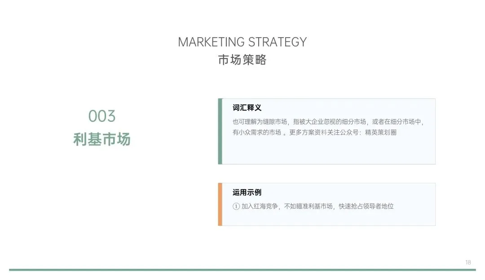Click the phrase 快速抢占领导者地位
Image resolution: width=485 pixels, height=280 pixels.
pyautogui.click(x=366, y=206)
